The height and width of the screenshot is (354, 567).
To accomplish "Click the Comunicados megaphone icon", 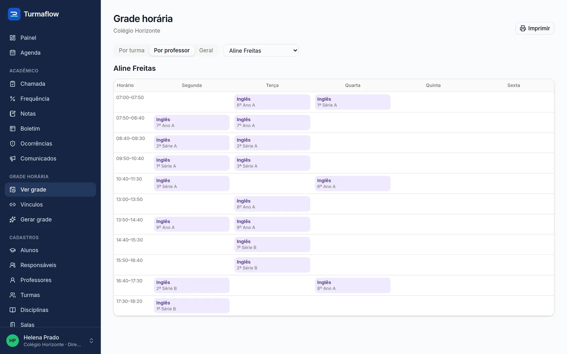I will pos(13,159).
